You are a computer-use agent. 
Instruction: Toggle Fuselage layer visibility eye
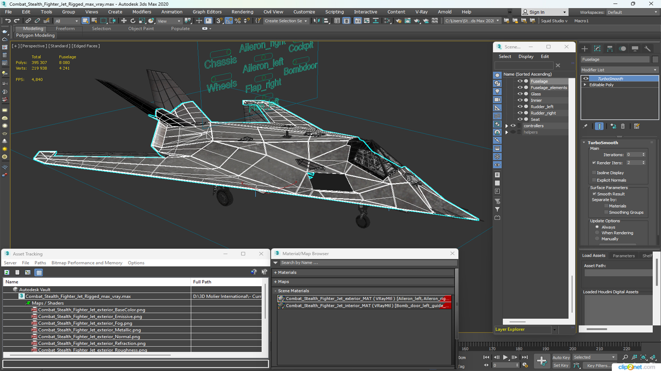click(x=520, y=81)
